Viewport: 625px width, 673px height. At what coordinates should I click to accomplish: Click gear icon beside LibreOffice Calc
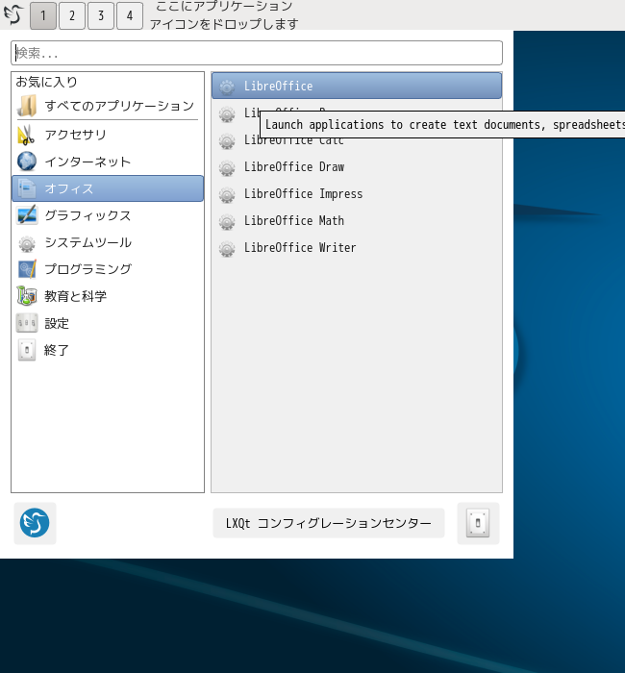click(x=227, y=140)
